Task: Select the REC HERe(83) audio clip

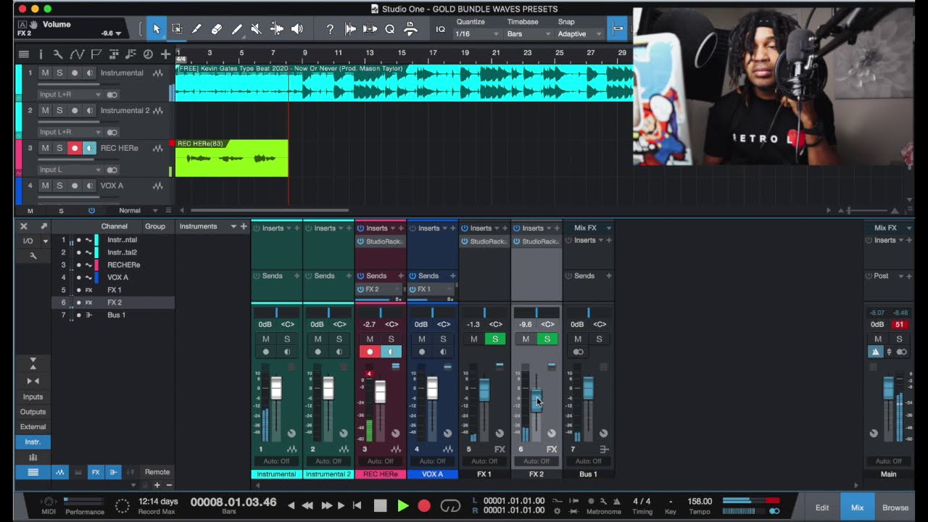Action: 232,158
